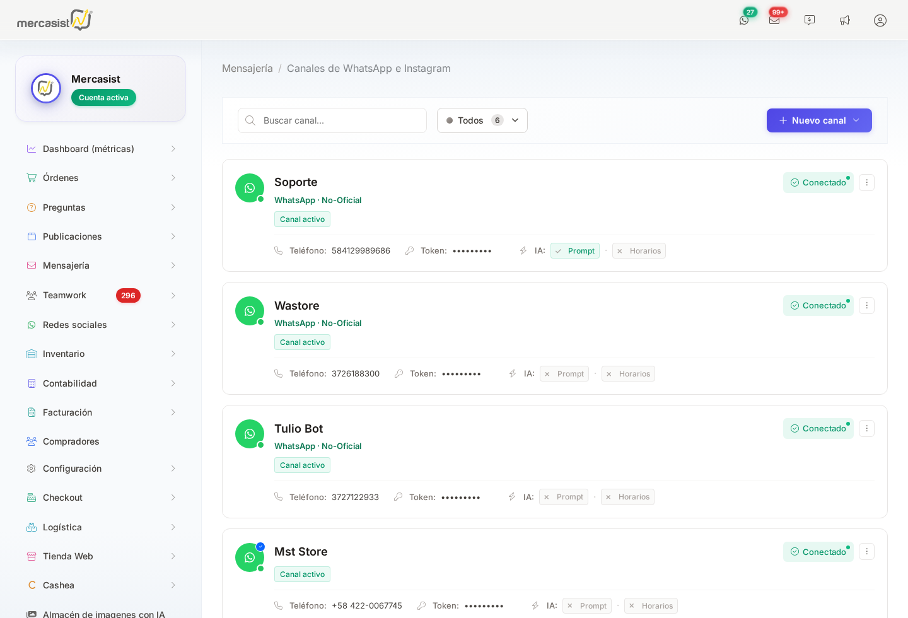The width and height of the screenshot is (908, 618).
Task: Click the Facturación document icon
Action: coord(32,412)
